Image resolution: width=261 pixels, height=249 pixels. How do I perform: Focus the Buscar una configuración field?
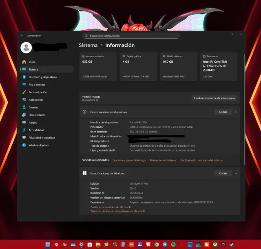click(x=131, y=36)
